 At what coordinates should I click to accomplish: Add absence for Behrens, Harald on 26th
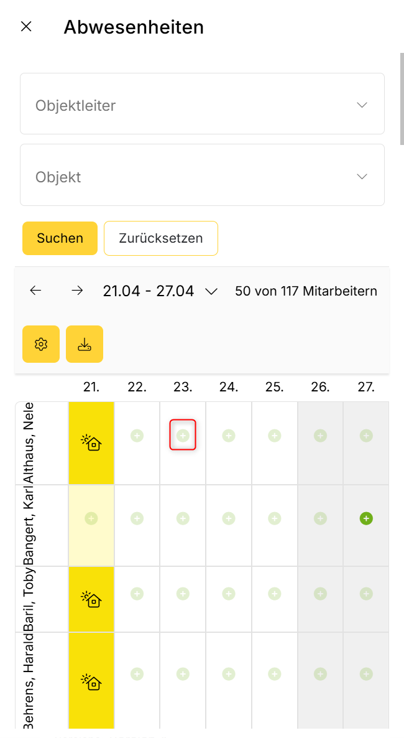(320, 673)
